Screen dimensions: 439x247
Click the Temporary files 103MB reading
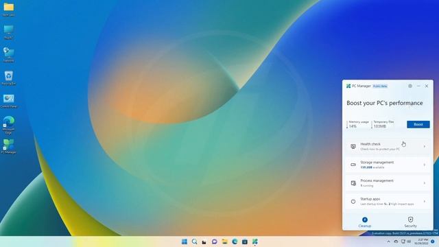(x=383, y=124)
